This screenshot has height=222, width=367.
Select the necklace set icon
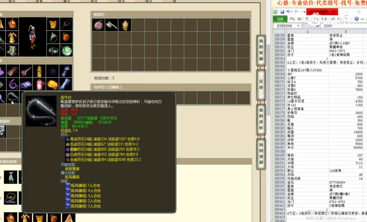pos(11,198)
